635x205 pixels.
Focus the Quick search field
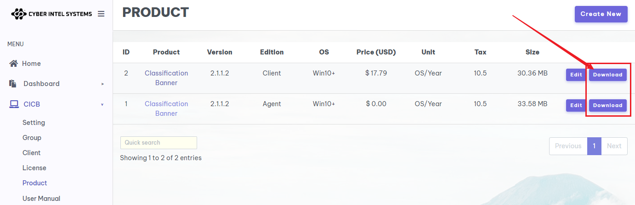tap(159, 143)
